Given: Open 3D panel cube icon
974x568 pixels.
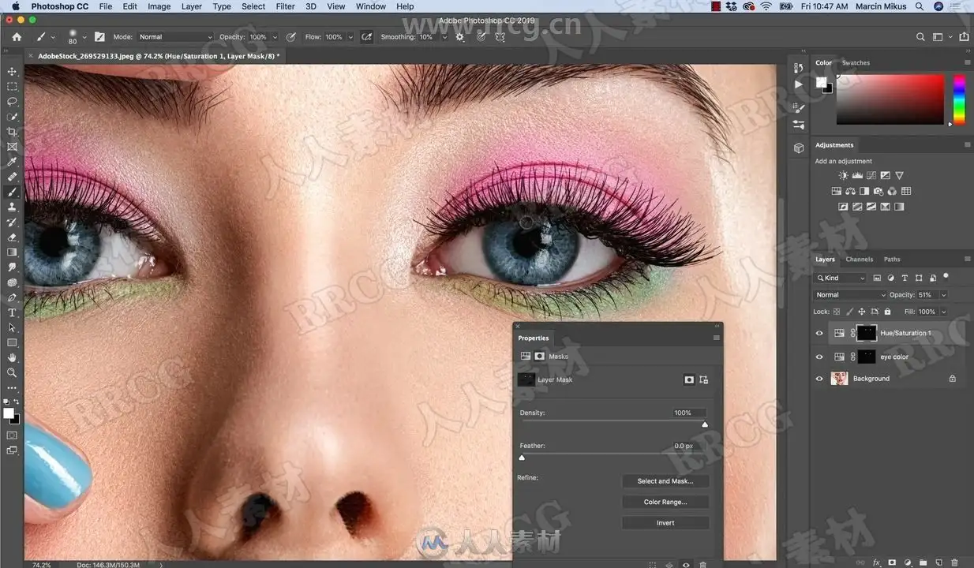Looking at the screenshot, I should (799, 148).
